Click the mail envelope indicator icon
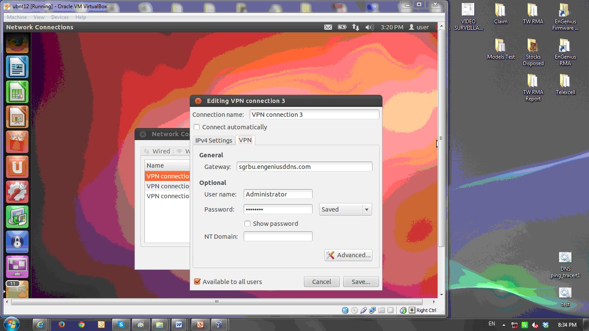The width and height of the screenshot is (589, 331). [x=328, y=27]
